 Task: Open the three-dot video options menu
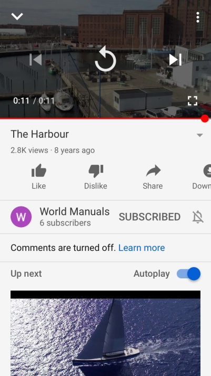(x=198, y=17)
